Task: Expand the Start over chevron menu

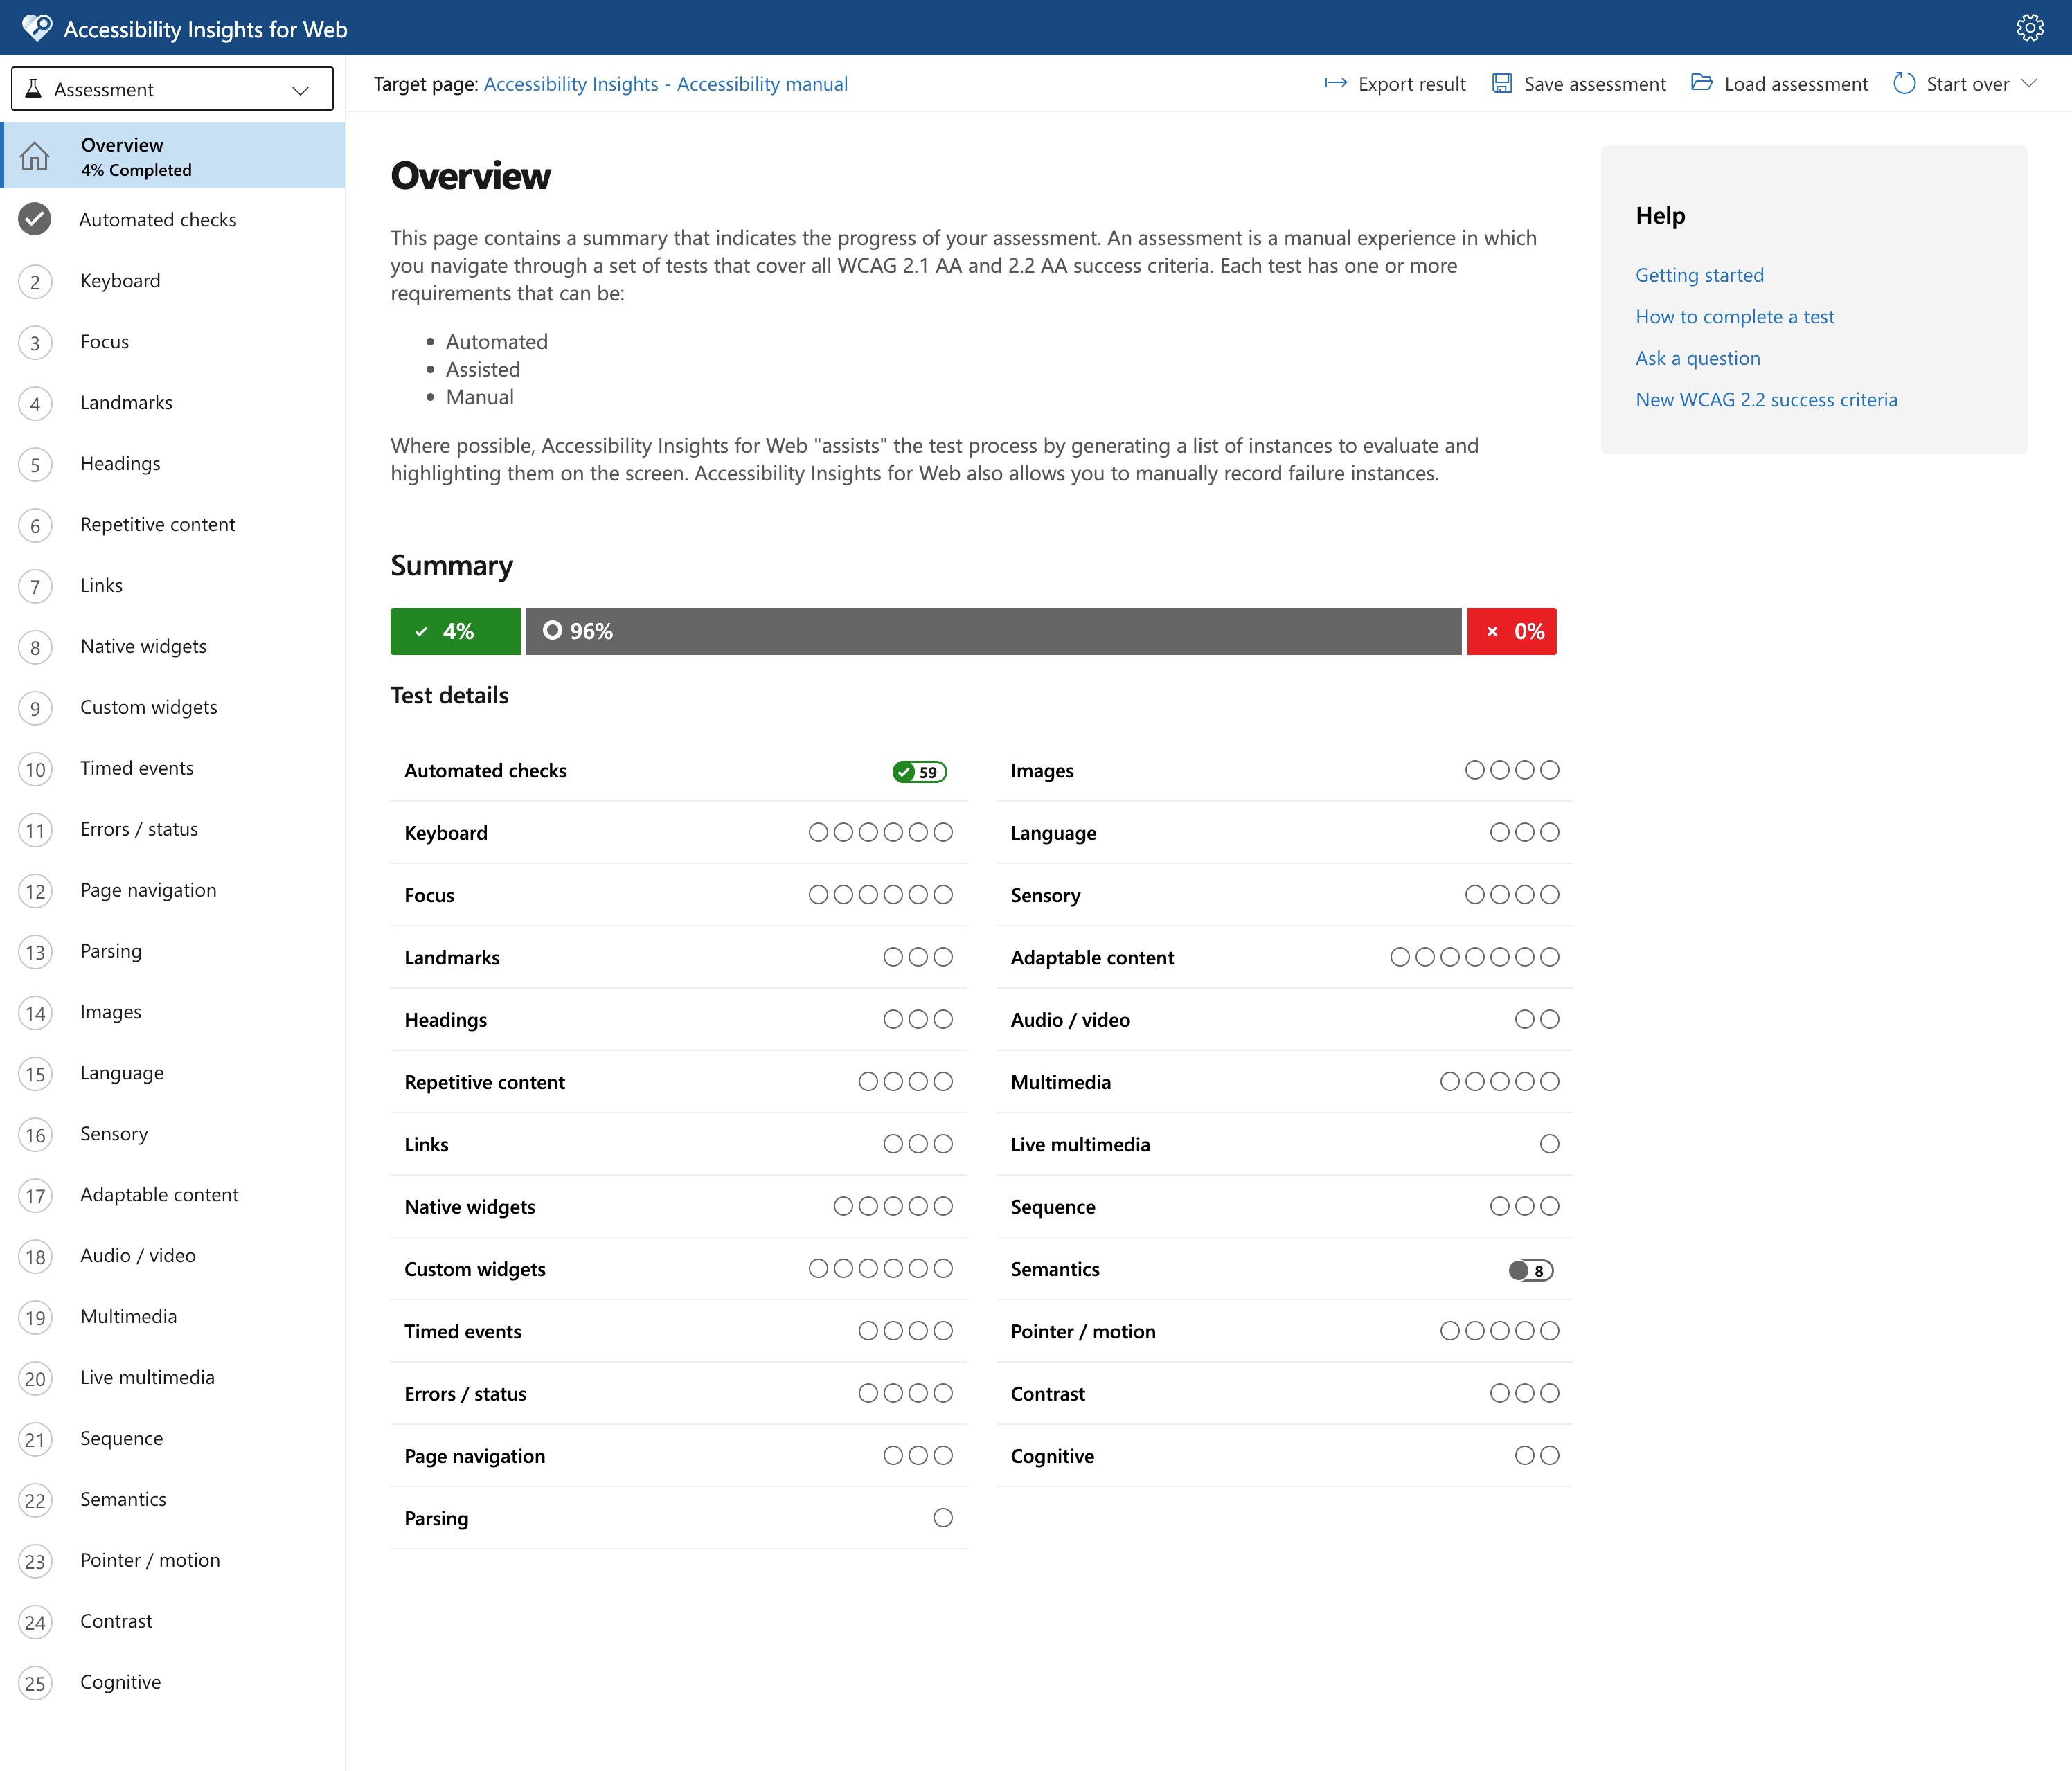Action: coord(2029,83)
